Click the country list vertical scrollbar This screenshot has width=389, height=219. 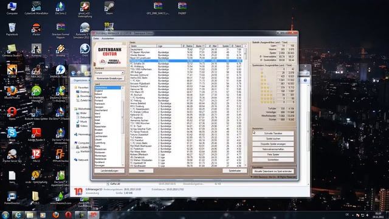(123, 127)
